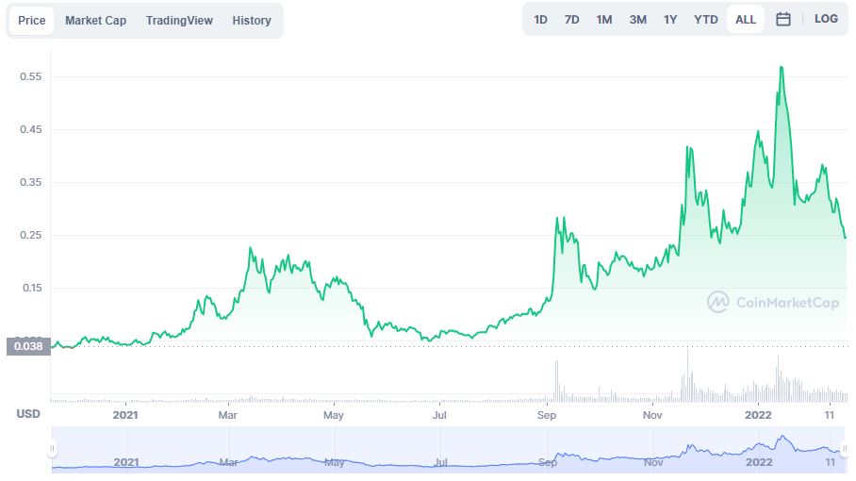Viewport: 856px width, 481px height.
Task: Click the 0.15 y-axis label
Action: pyautogui.click(x=32, y=288)
